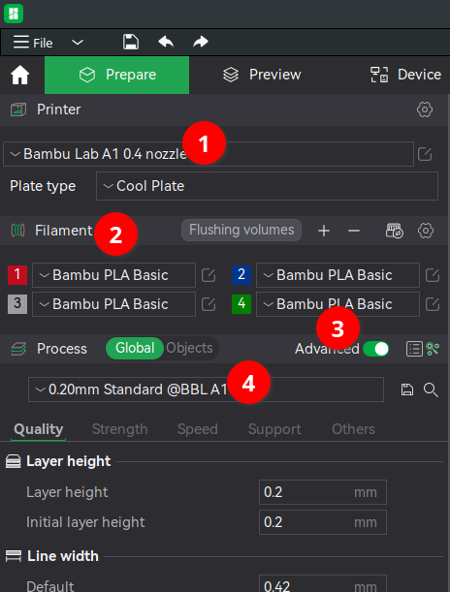Redo the last undone action

pyautogui.click(x=200, y=42)
